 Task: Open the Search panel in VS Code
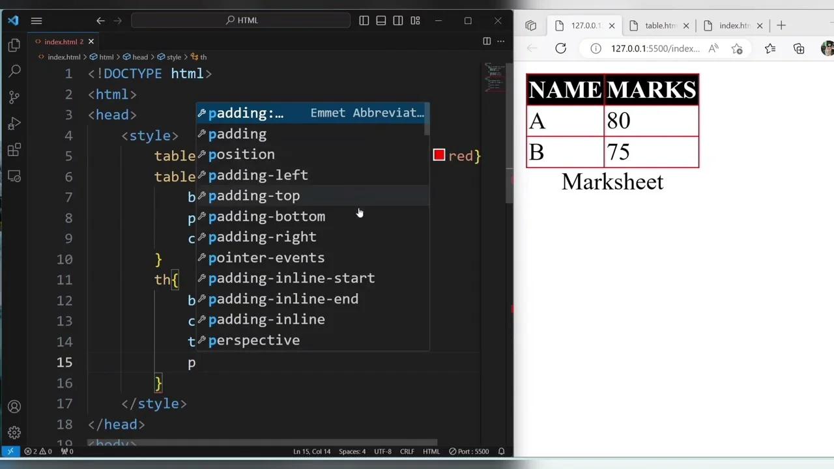pos(14,70)
